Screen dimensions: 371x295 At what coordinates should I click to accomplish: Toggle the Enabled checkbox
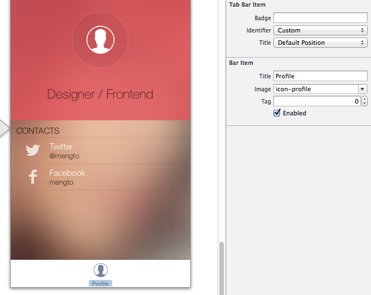click(277, 113)
